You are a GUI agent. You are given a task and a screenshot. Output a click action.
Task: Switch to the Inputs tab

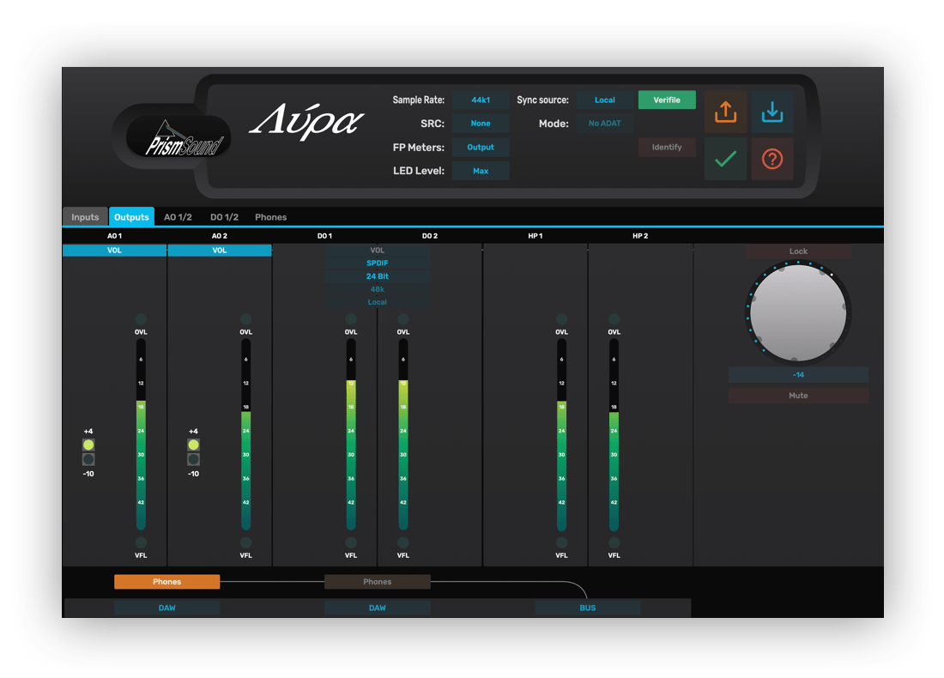(x=85, y=217)
